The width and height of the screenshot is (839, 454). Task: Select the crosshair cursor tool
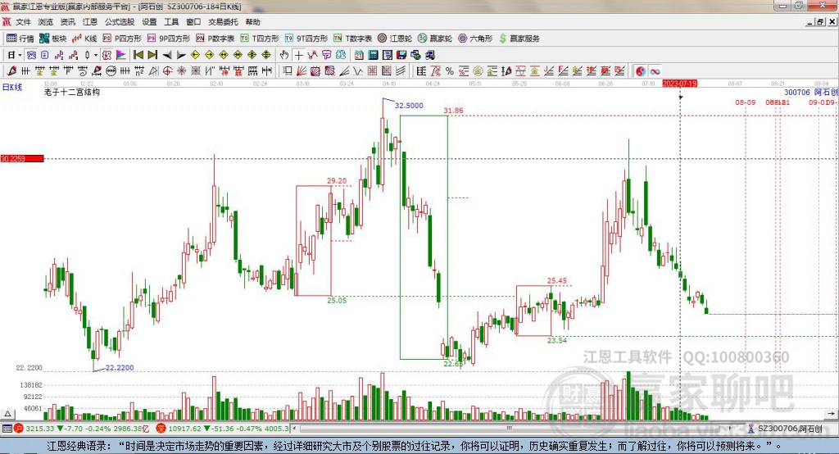point(298,55)
